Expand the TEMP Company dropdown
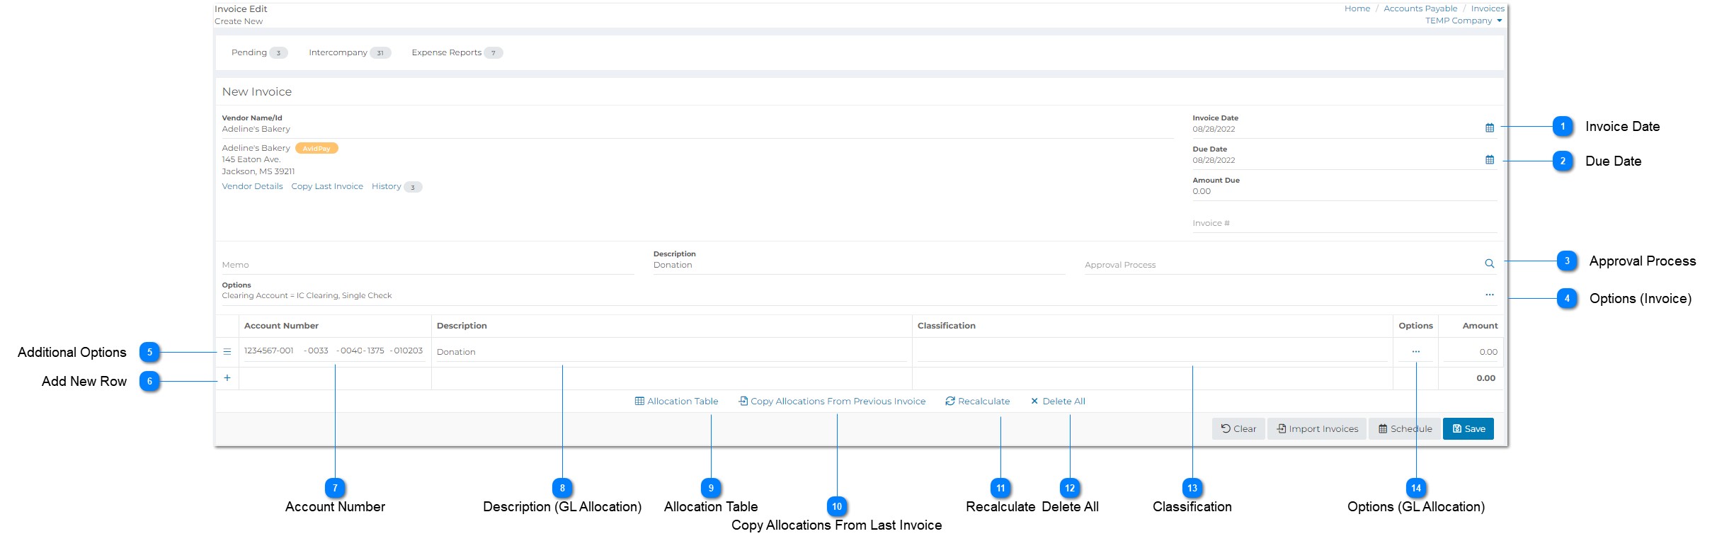The height and width of the screenshot is (541, 1717). 1464,21
